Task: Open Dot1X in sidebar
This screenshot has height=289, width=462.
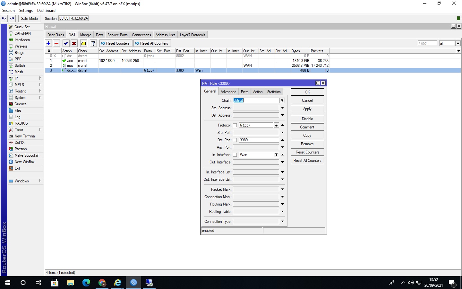Action: click(20, 143)
